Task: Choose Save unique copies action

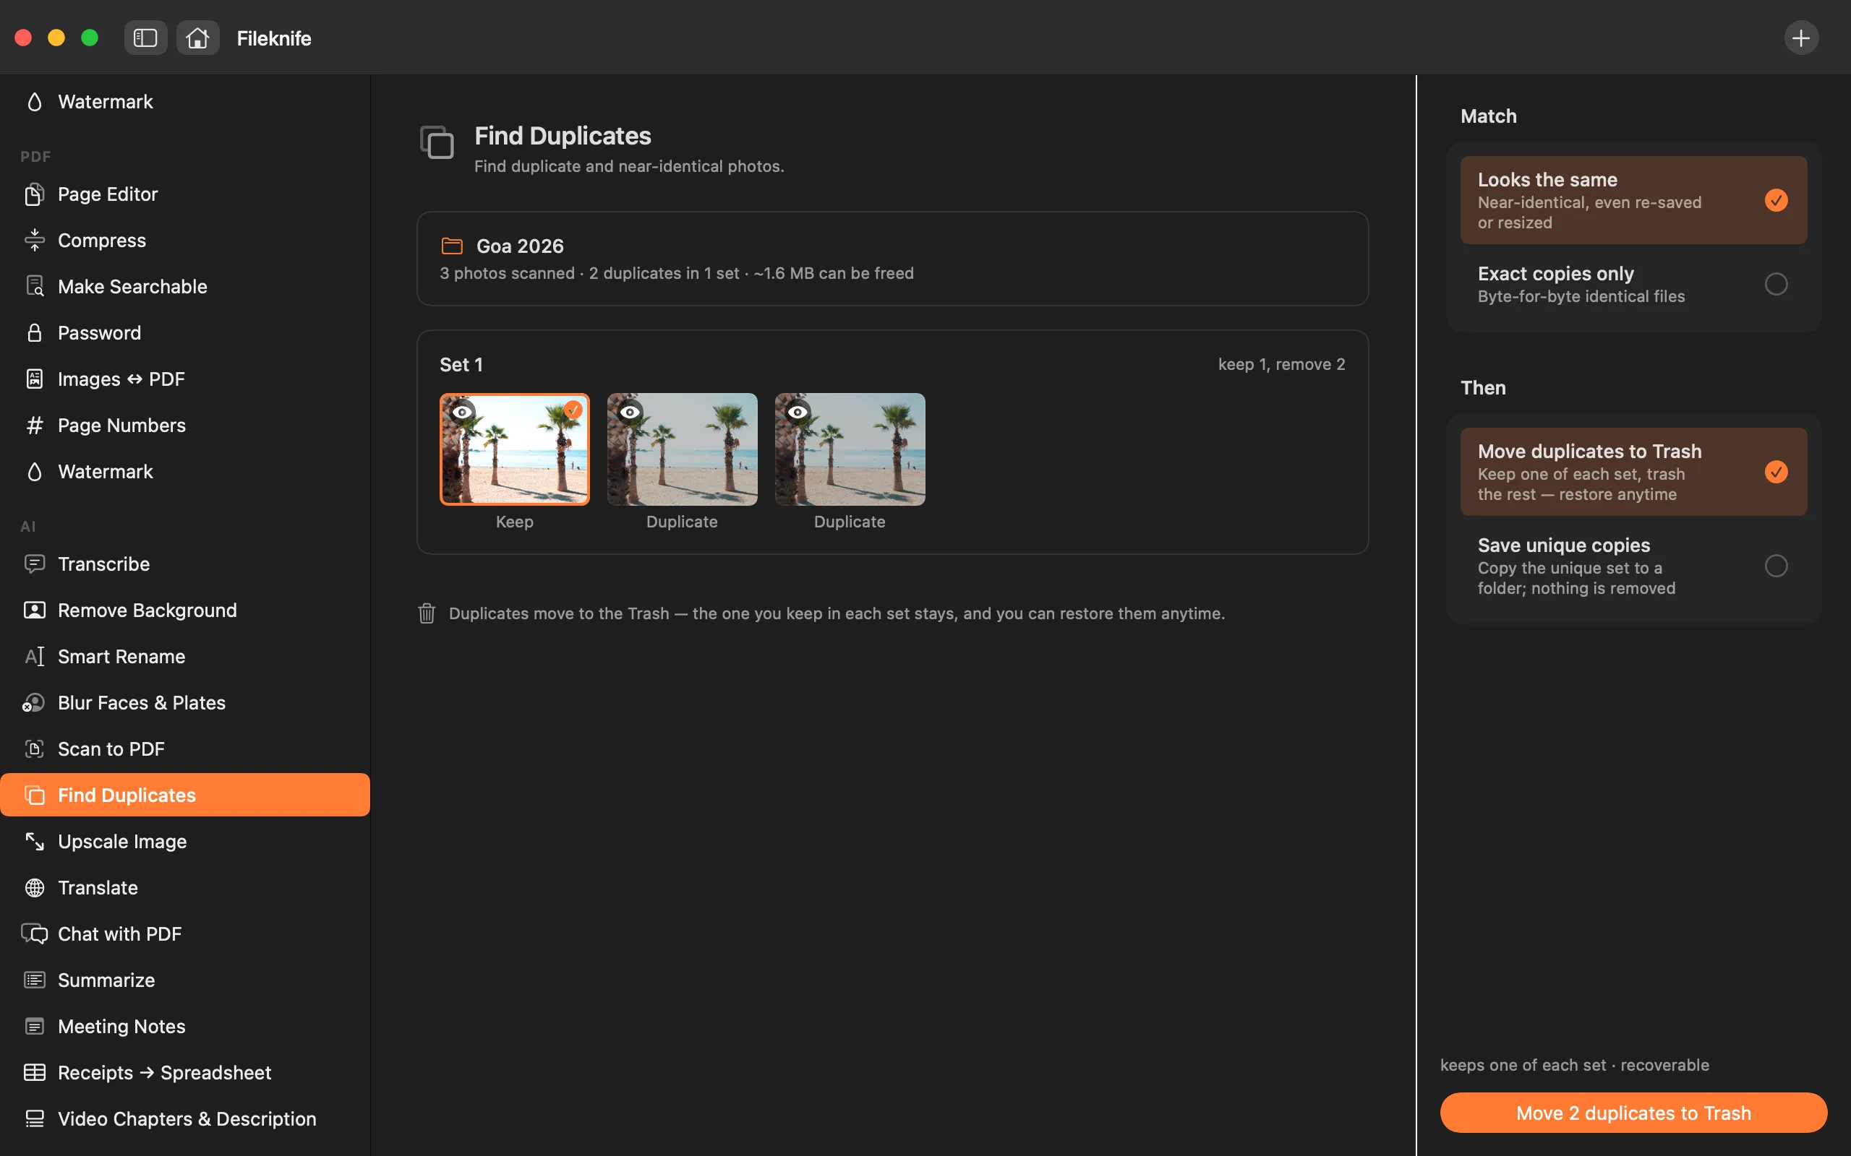Action: click(1633, 566)
